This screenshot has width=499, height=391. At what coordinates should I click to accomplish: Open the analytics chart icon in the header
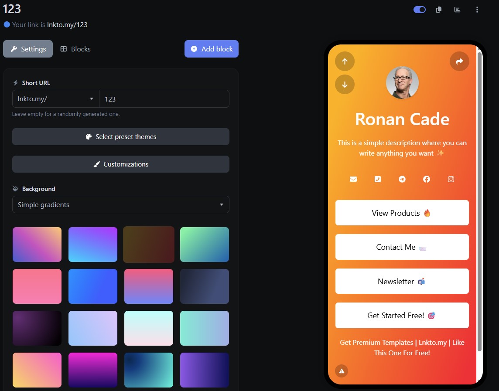[x=457, y=9]
